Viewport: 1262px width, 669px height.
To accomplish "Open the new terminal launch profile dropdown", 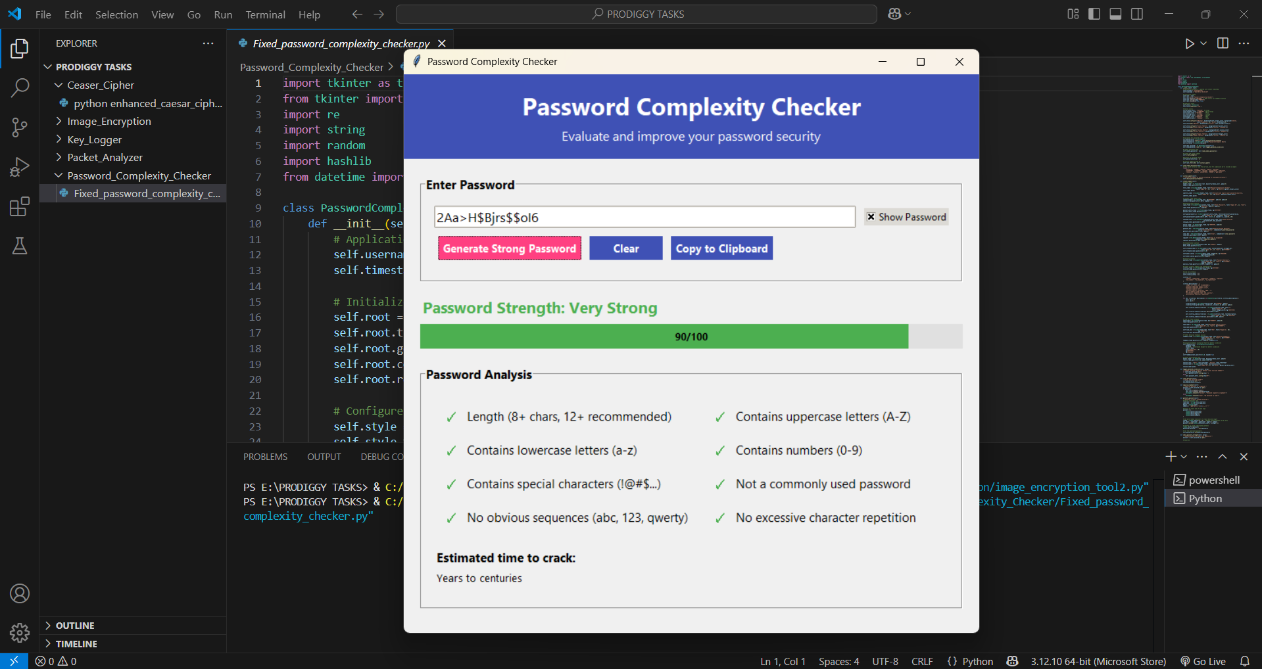I will coord(1184,457).
